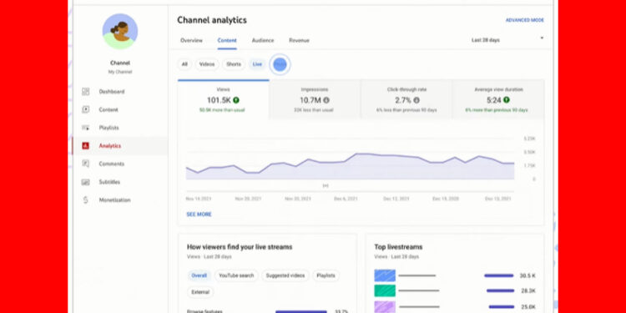This screenshot has width=626, height=313.
Task: Go to the Revenue tab
Action: click(299, 40)
